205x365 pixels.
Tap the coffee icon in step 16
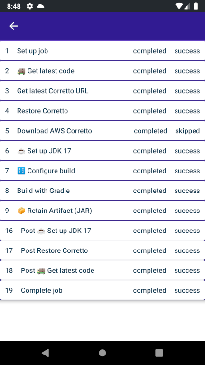41,231
